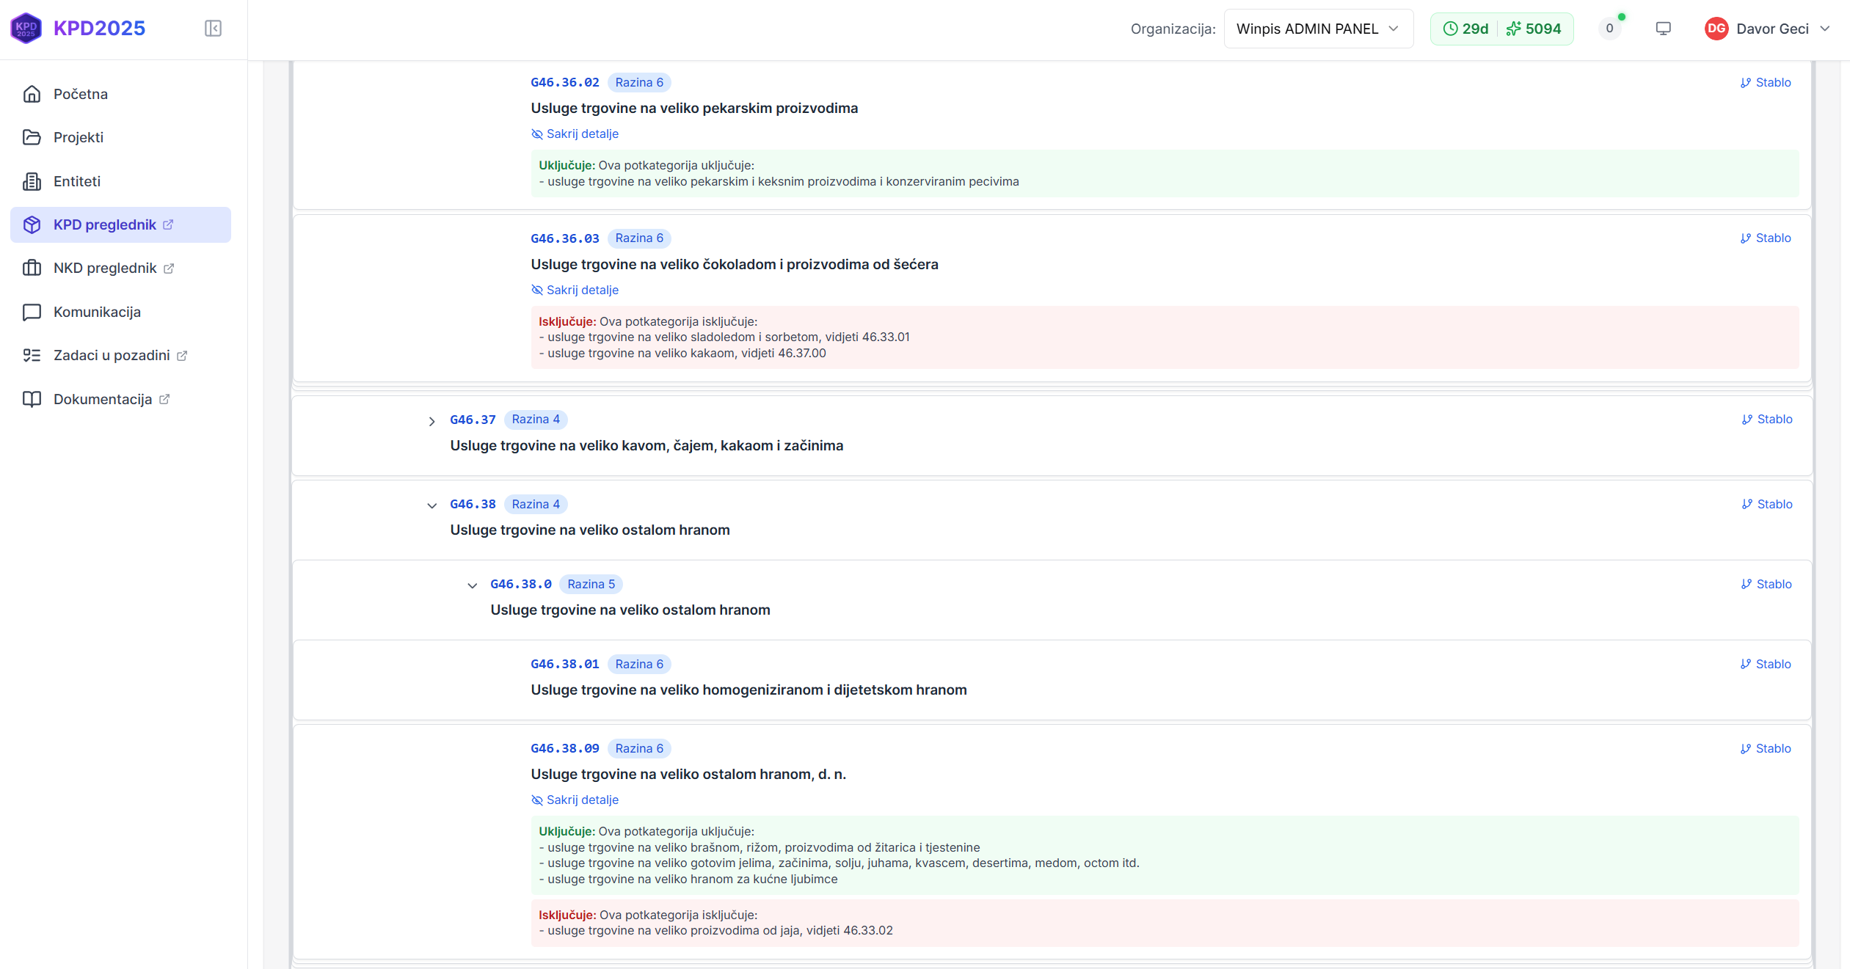Go to Komunikacija menu item
1850x969 pixels.
pos(97,312)
